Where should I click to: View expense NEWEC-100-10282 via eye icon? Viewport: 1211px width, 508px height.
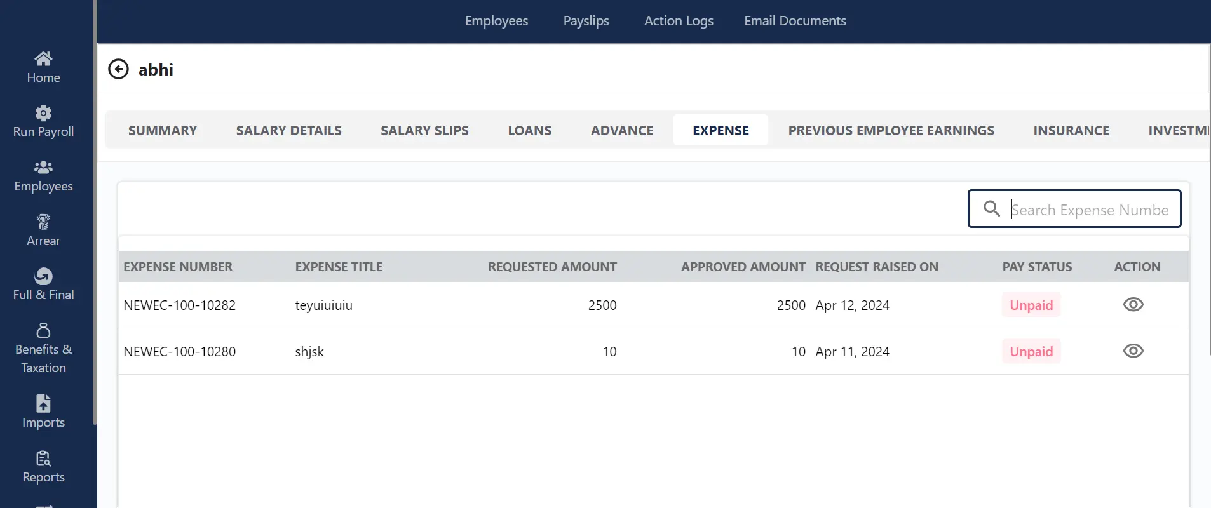tap(1133, 304)
